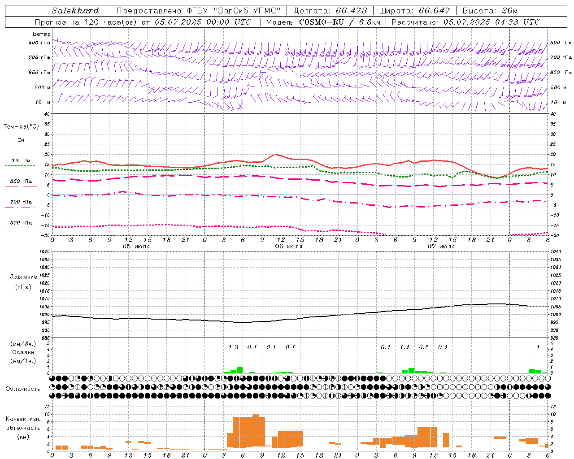This screenshot has height=459, width=574.
Task: Click the solid red 2m temperature curve
Action: 299,159
